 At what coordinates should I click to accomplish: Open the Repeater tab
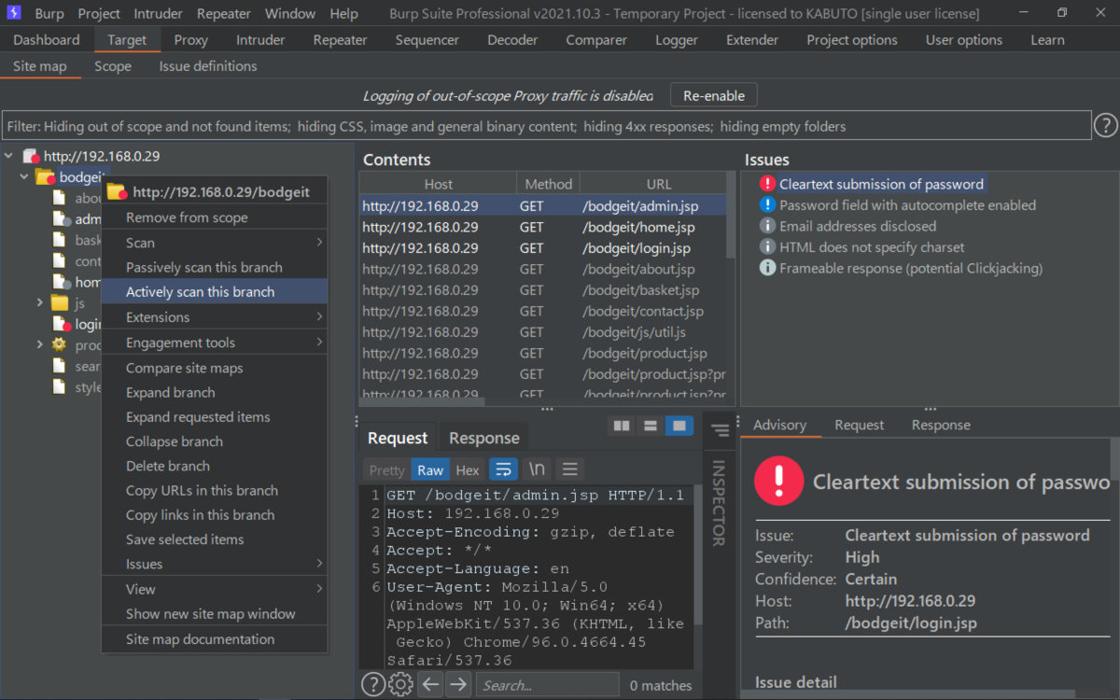pyautogui.click(x=340, y=40)
